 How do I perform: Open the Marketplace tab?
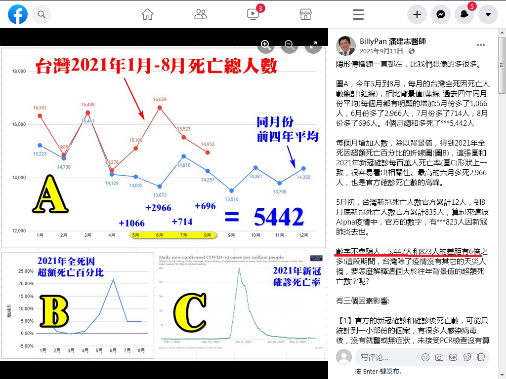[305, 14]
